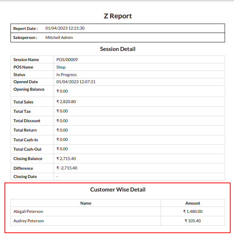234x244 pixels.
Task: Select customer Audrey Peterson
Action: tap(28, 221)
